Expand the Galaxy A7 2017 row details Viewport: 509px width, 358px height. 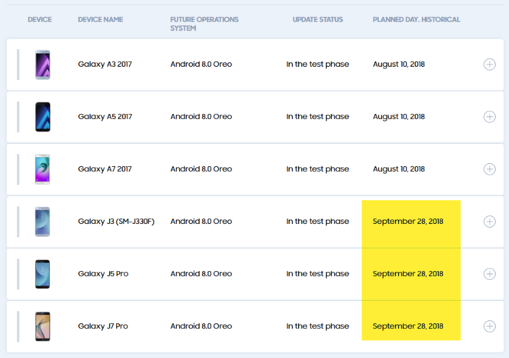490,169
